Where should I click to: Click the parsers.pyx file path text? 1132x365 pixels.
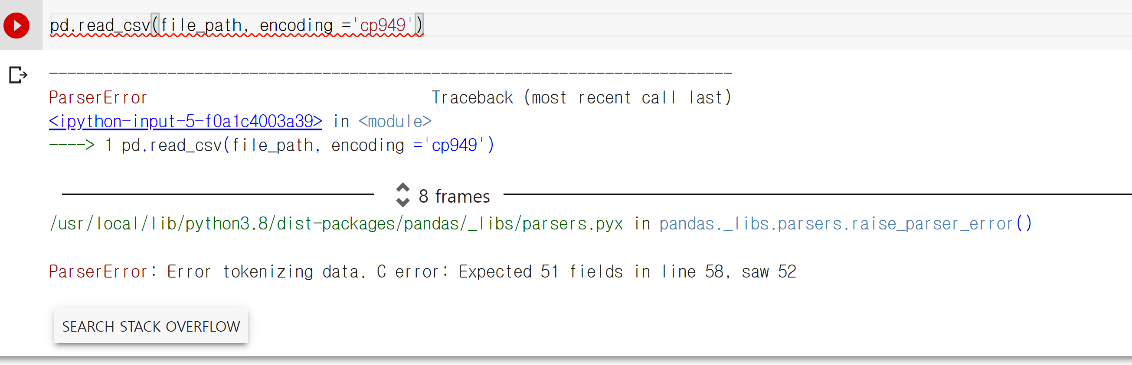(337, 224)
